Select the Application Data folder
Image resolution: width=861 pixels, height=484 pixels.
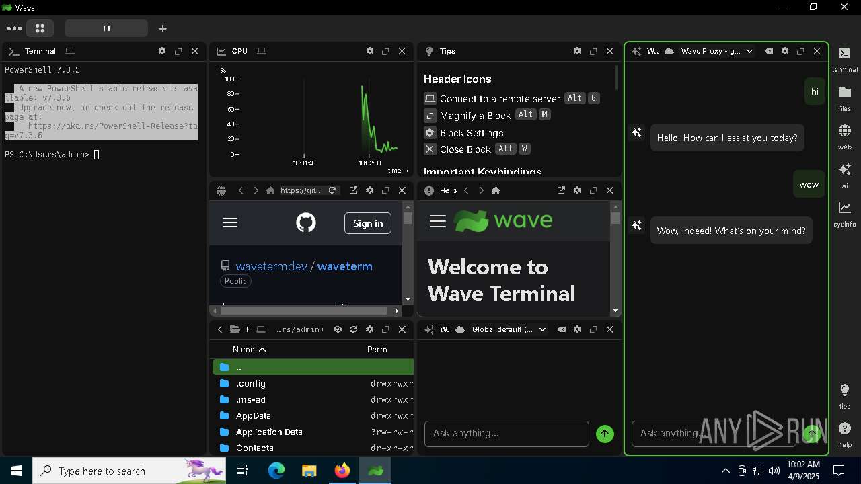313,432
